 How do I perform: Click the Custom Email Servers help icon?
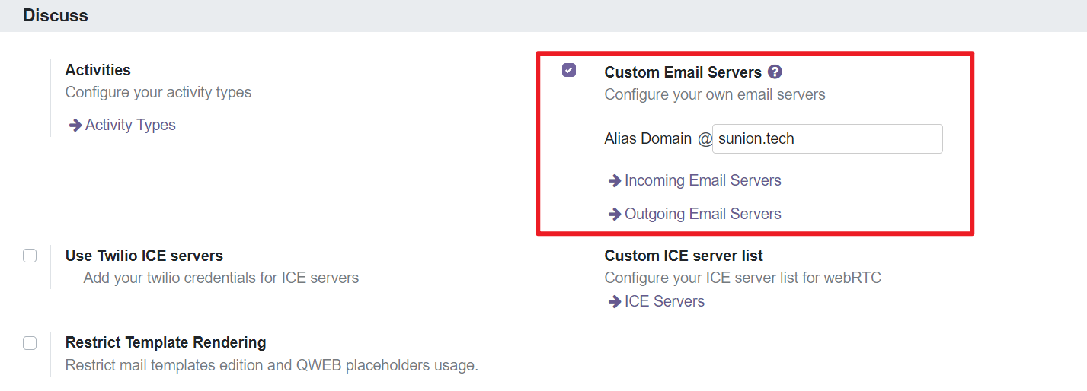click(775, 72)
